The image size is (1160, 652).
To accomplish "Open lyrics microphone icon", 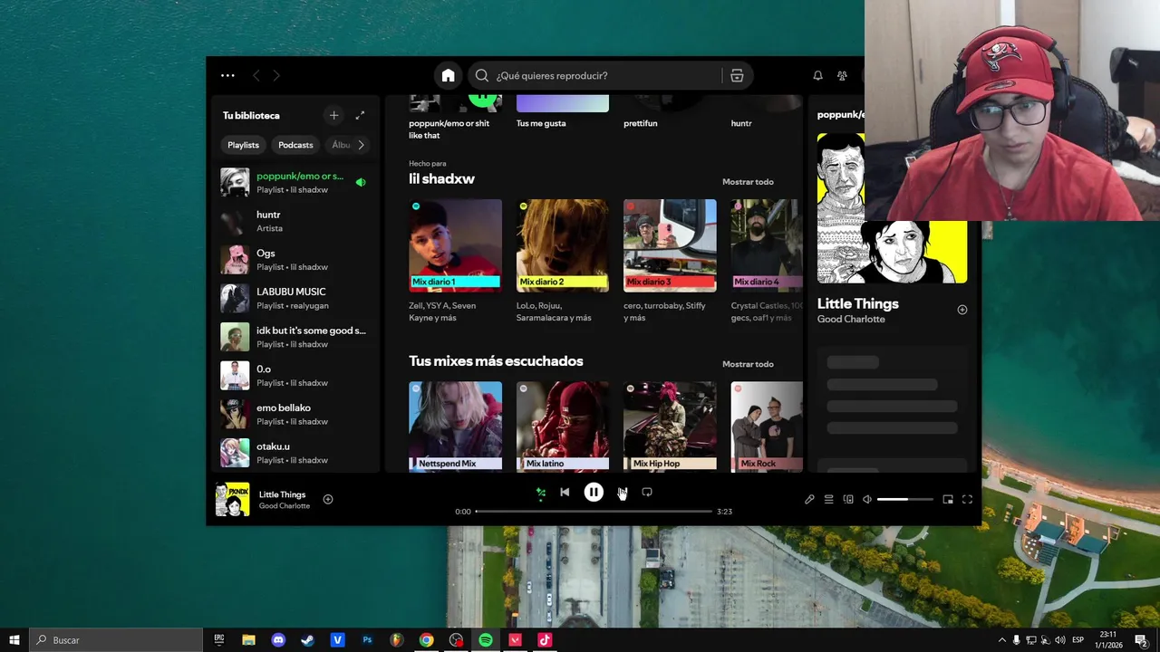I will click(x=809, y=499).
